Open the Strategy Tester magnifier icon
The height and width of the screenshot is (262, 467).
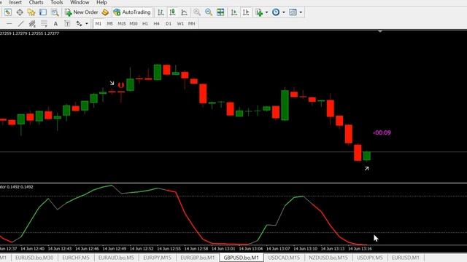point(55,12)
